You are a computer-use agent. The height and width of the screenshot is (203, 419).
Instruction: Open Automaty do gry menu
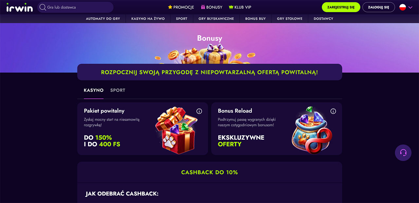[103, 19]
